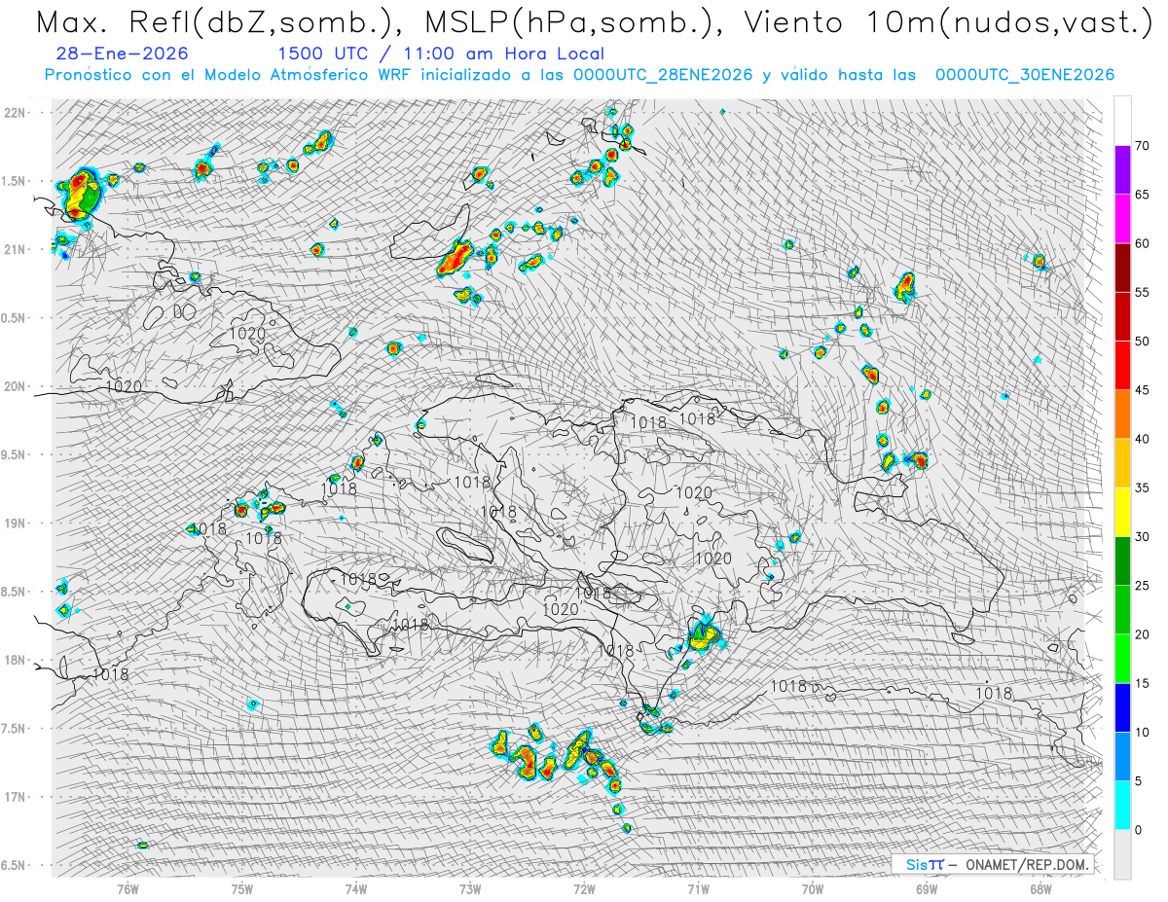Screen dimensions: 1168x902
Task: Select the cyan 0–5 dBZ colorbar segment
Action: click(x=1122, y=806)
